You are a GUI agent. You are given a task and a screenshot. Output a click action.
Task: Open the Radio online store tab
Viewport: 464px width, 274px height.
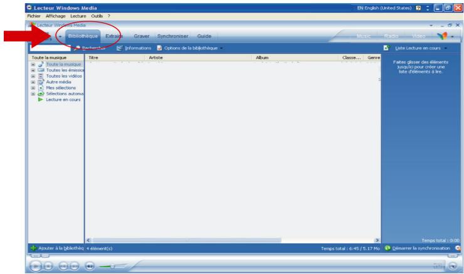391,36
